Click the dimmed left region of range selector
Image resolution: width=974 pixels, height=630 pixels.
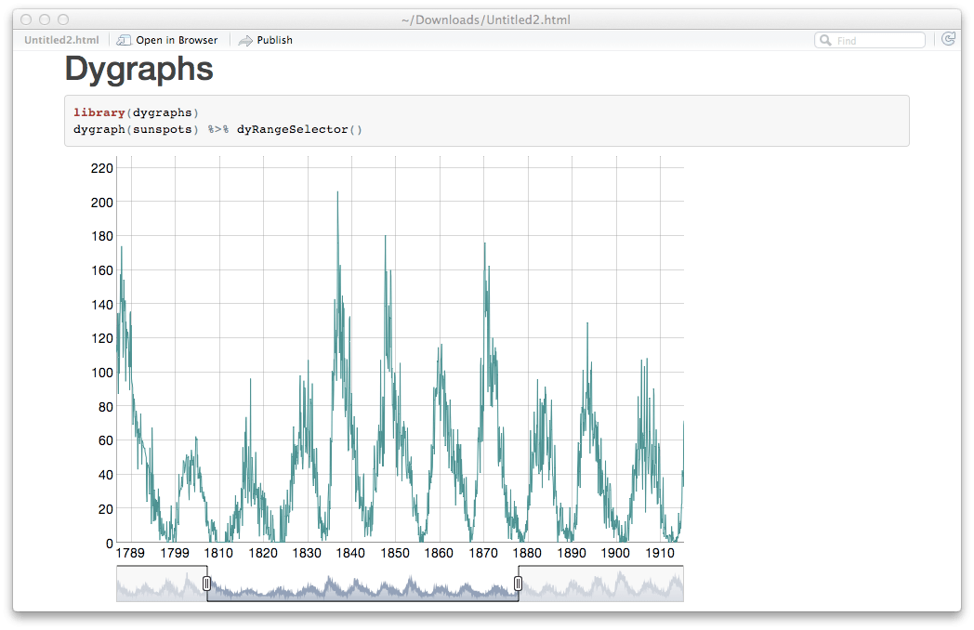pos(160,585)
